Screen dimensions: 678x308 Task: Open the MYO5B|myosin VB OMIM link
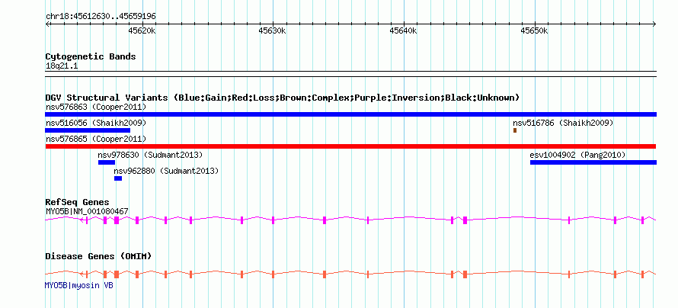click(x=79, y=285)
